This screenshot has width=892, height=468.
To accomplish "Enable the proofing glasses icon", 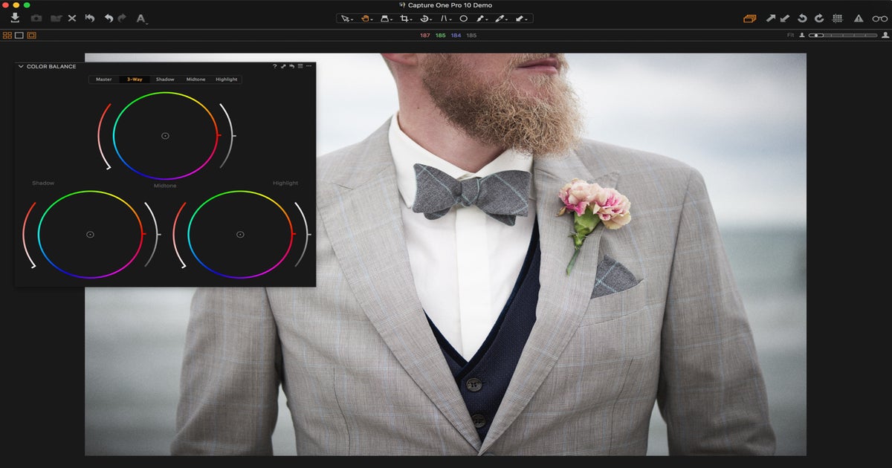I will click(879, 19).
